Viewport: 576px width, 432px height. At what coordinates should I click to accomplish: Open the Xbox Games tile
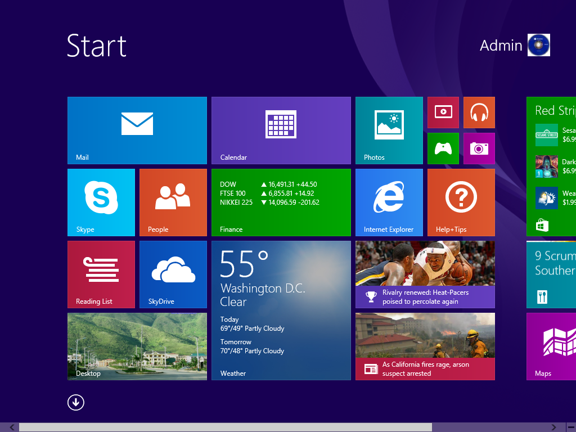tap(443, 148)
